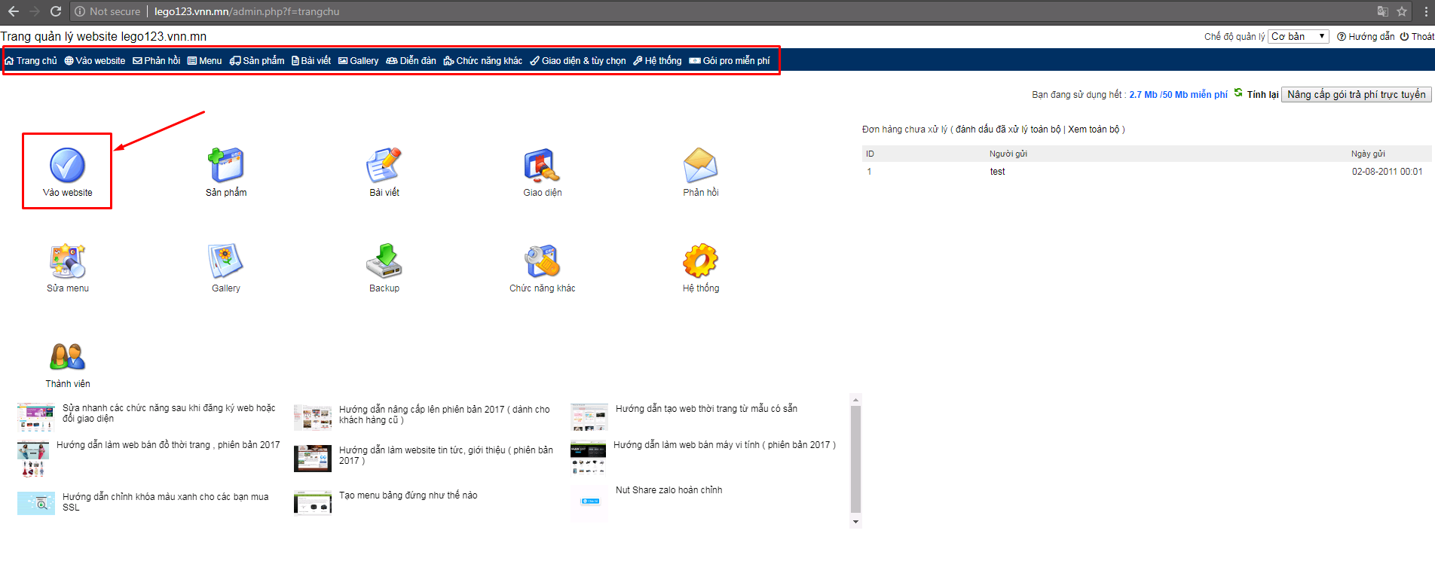
Task: Open the Backup dashboard icon
Action: point(384,261)
